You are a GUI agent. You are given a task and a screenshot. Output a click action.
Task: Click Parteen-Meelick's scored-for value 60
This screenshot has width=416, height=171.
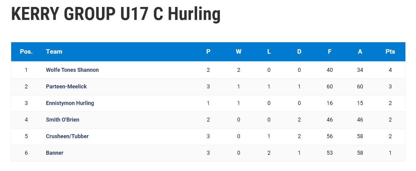point(329,87)
